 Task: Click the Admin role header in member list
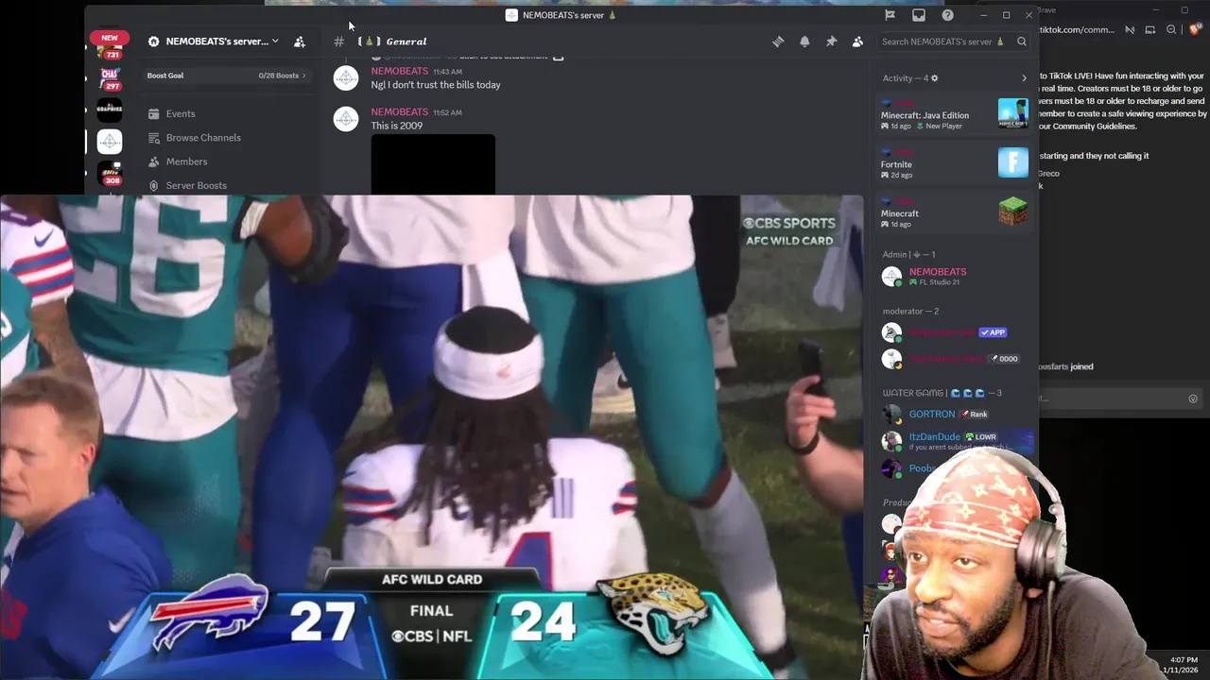[x=908, y=254]
